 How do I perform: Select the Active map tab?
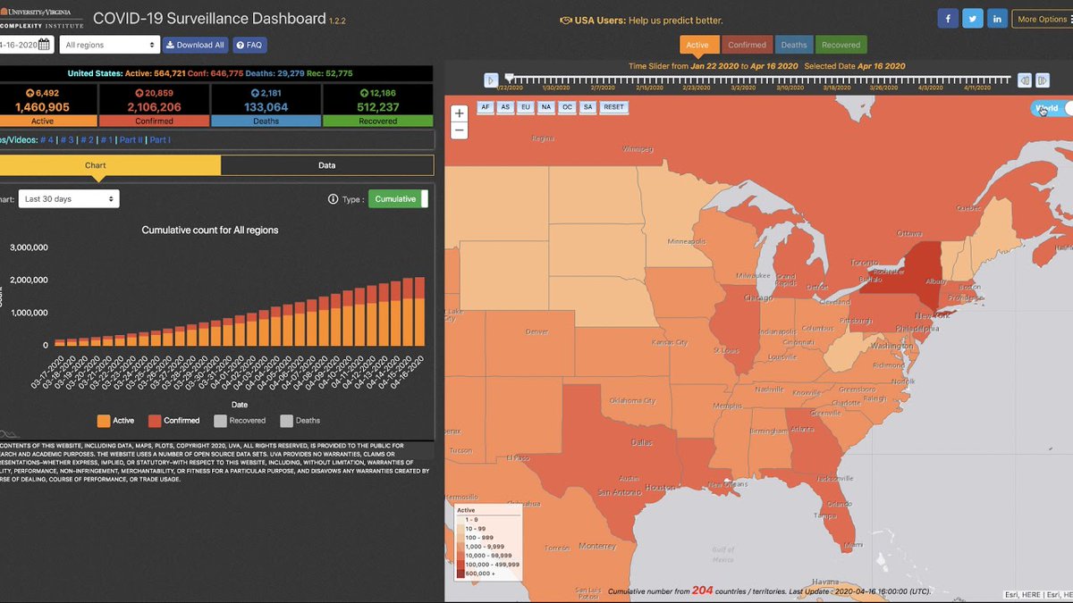698,45
